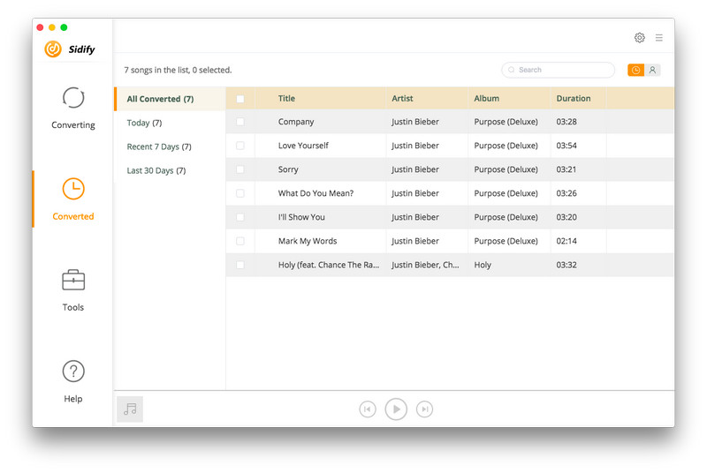
Task: Click the Holy album cell
Action: [x=483, y=265]
